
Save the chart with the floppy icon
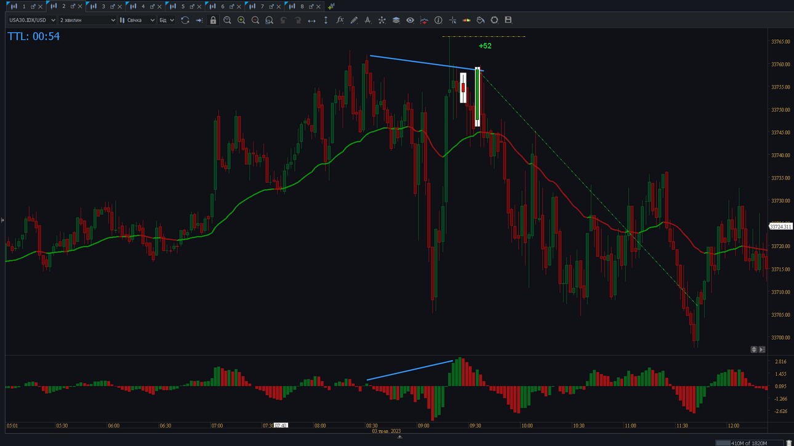pos(508,20)
